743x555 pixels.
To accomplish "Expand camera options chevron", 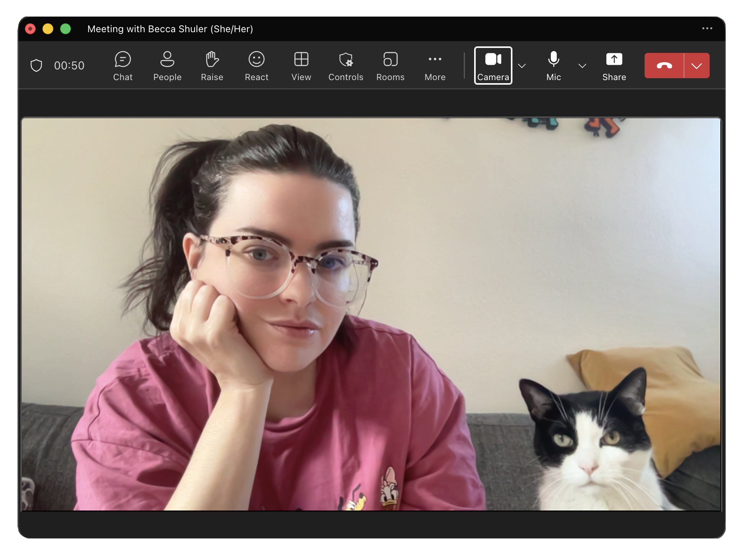I will [x=522, y=66].
